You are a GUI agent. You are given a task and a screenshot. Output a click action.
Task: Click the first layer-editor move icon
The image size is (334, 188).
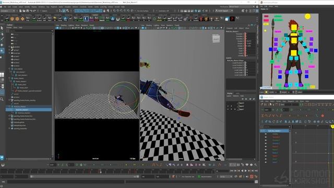coord(243,99)
